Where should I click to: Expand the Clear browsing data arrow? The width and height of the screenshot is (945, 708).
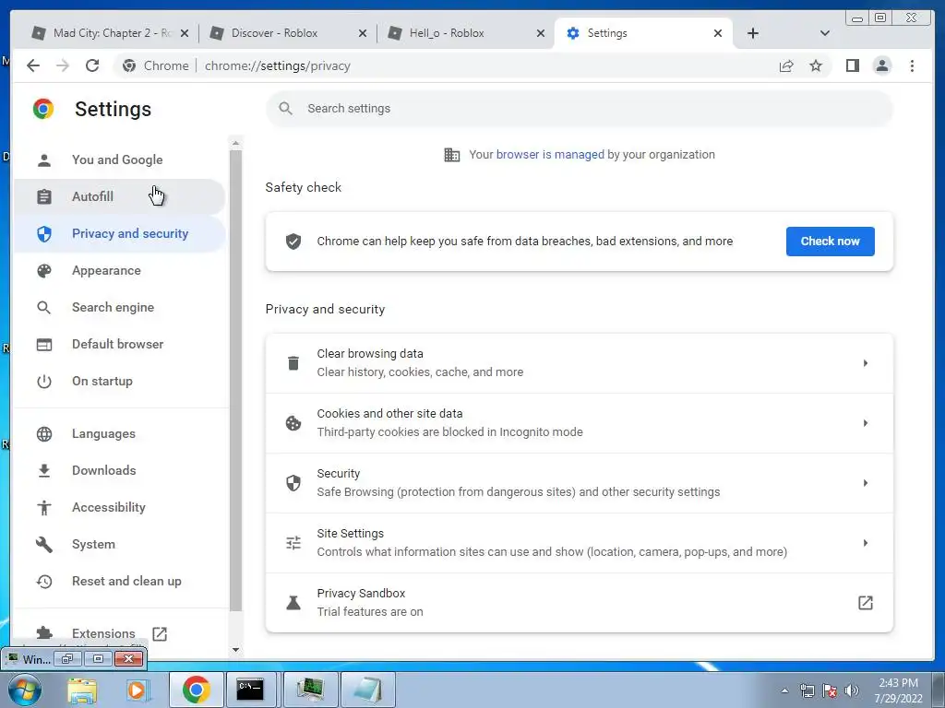click(865, 363)
